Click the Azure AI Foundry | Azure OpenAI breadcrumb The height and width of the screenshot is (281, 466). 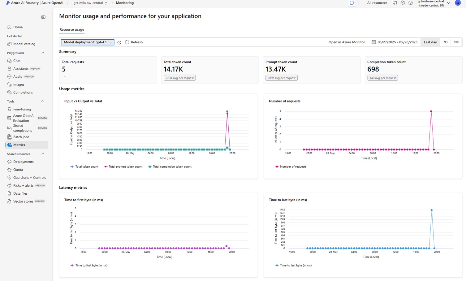[x=37, y=3]
